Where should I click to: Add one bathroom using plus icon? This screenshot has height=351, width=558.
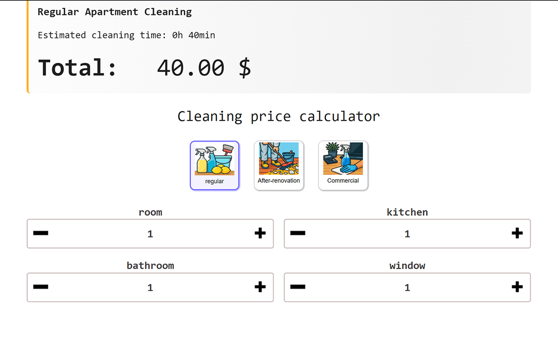tap(260, 287)
